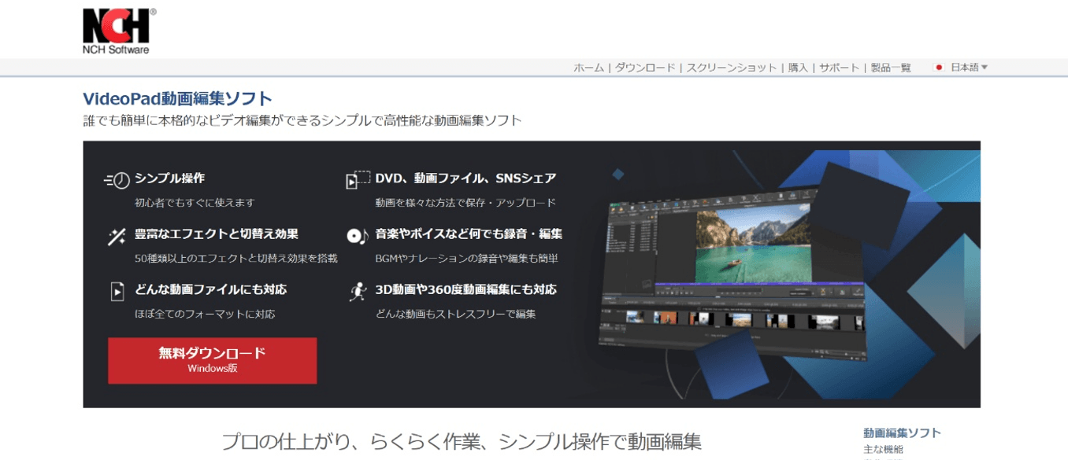1068x460 pixels.
Task: Open 製品一覧 in the top navigation
Action: pos(891,68)
